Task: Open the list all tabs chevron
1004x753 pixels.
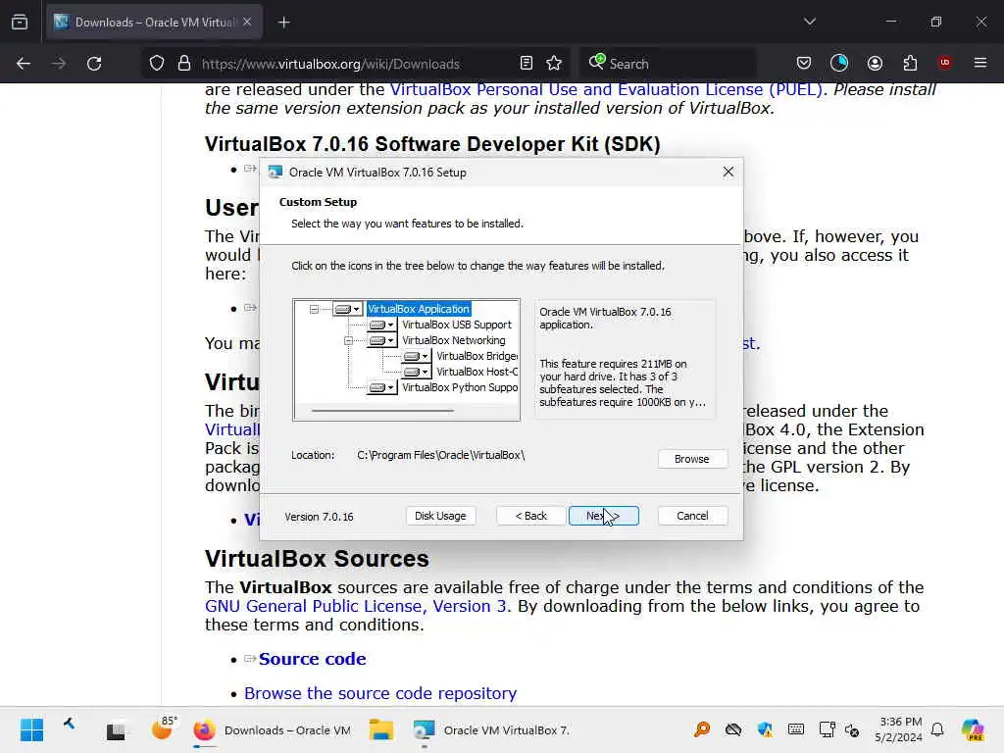Action: 809,22
